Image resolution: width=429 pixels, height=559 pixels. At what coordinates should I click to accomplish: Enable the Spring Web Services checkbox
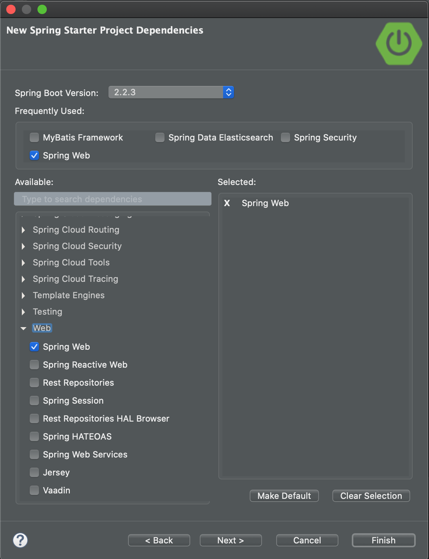[35, 454]
